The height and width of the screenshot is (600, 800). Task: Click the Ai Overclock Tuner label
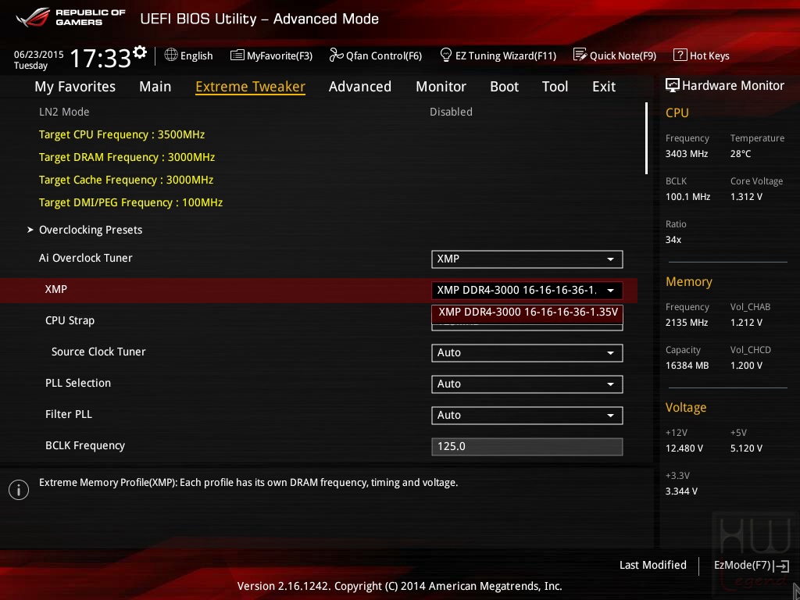pos(86,258)
